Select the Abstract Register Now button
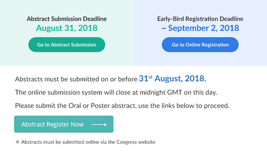The width and height of the screenshot is (267, 155). tap(64, 124)
